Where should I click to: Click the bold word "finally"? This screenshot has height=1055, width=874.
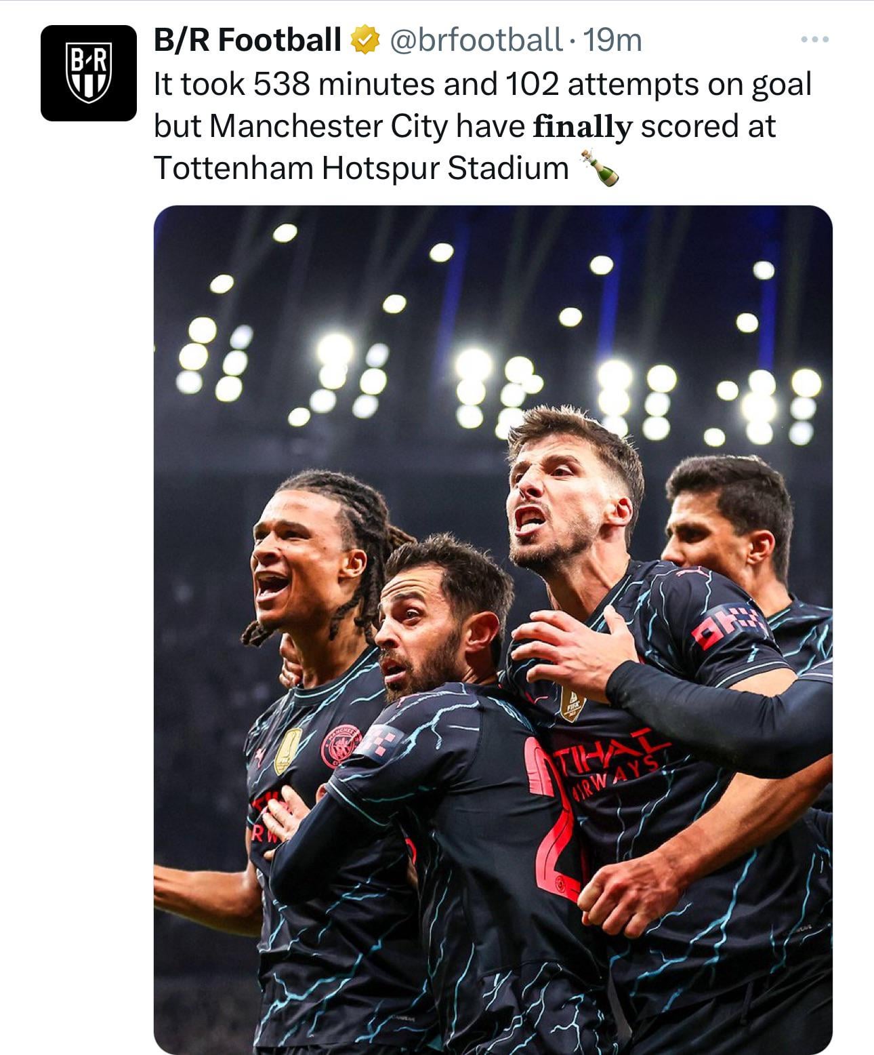tap(583, 126)
